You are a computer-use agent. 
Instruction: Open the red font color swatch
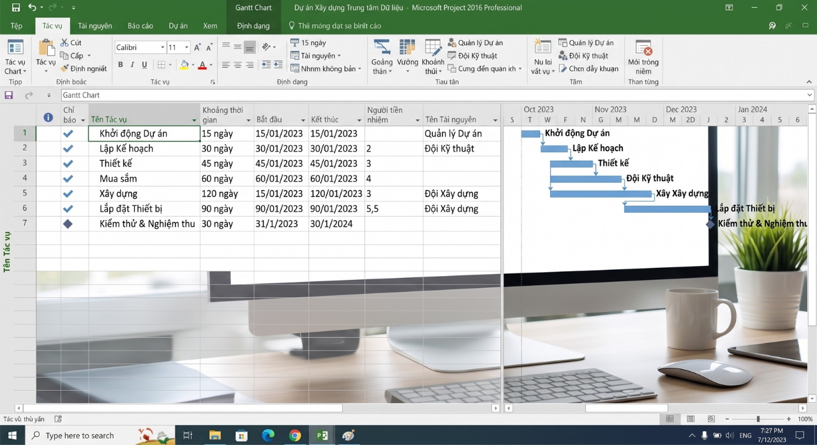pos(202,64)
